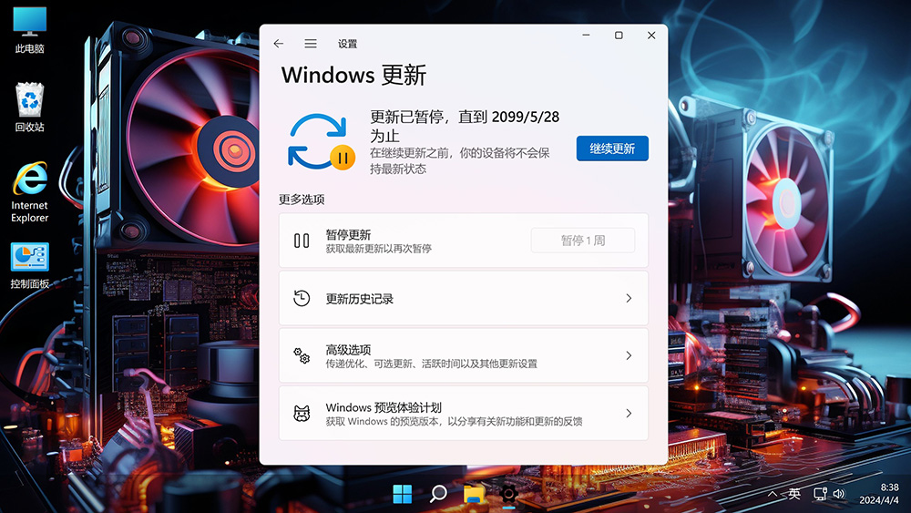
Task: Click the update sync status icon
Action: (322, 142)
